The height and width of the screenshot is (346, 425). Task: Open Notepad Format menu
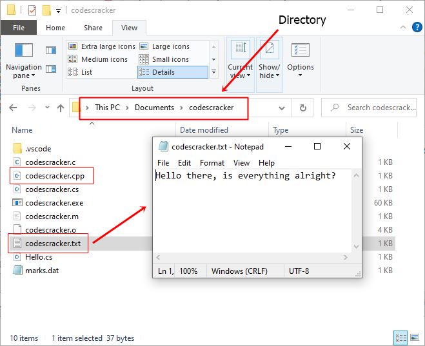[212, 163]
